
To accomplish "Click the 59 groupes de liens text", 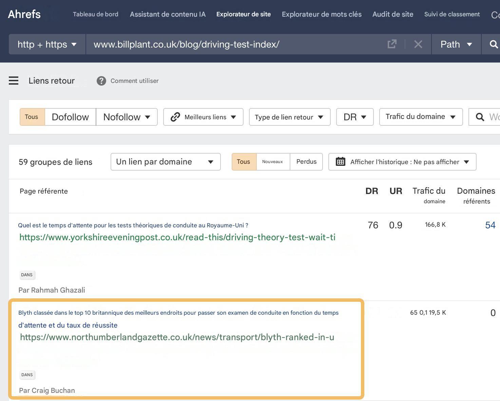I will tap(55, 162).
